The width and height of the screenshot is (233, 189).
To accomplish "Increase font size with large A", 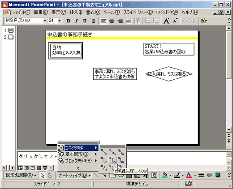I will [x=166, y=21].
